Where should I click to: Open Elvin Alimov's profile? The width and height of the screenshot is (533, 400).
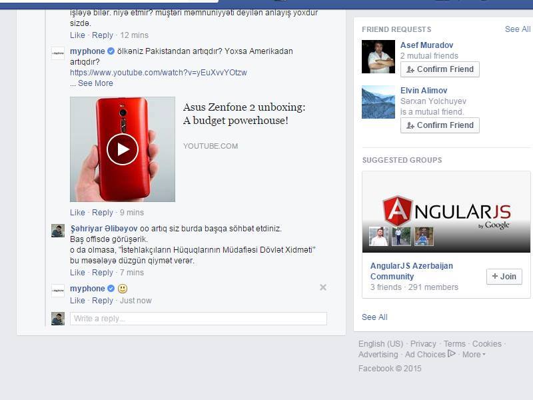[424, 91]
